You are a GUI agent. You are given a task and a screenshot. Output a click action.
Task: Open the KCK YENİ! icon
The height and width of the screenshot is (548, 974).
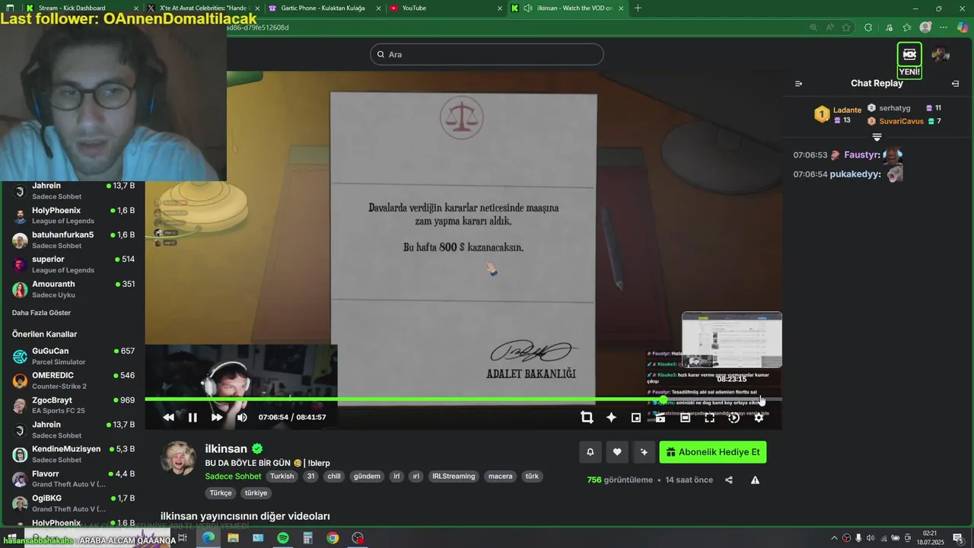909,60
